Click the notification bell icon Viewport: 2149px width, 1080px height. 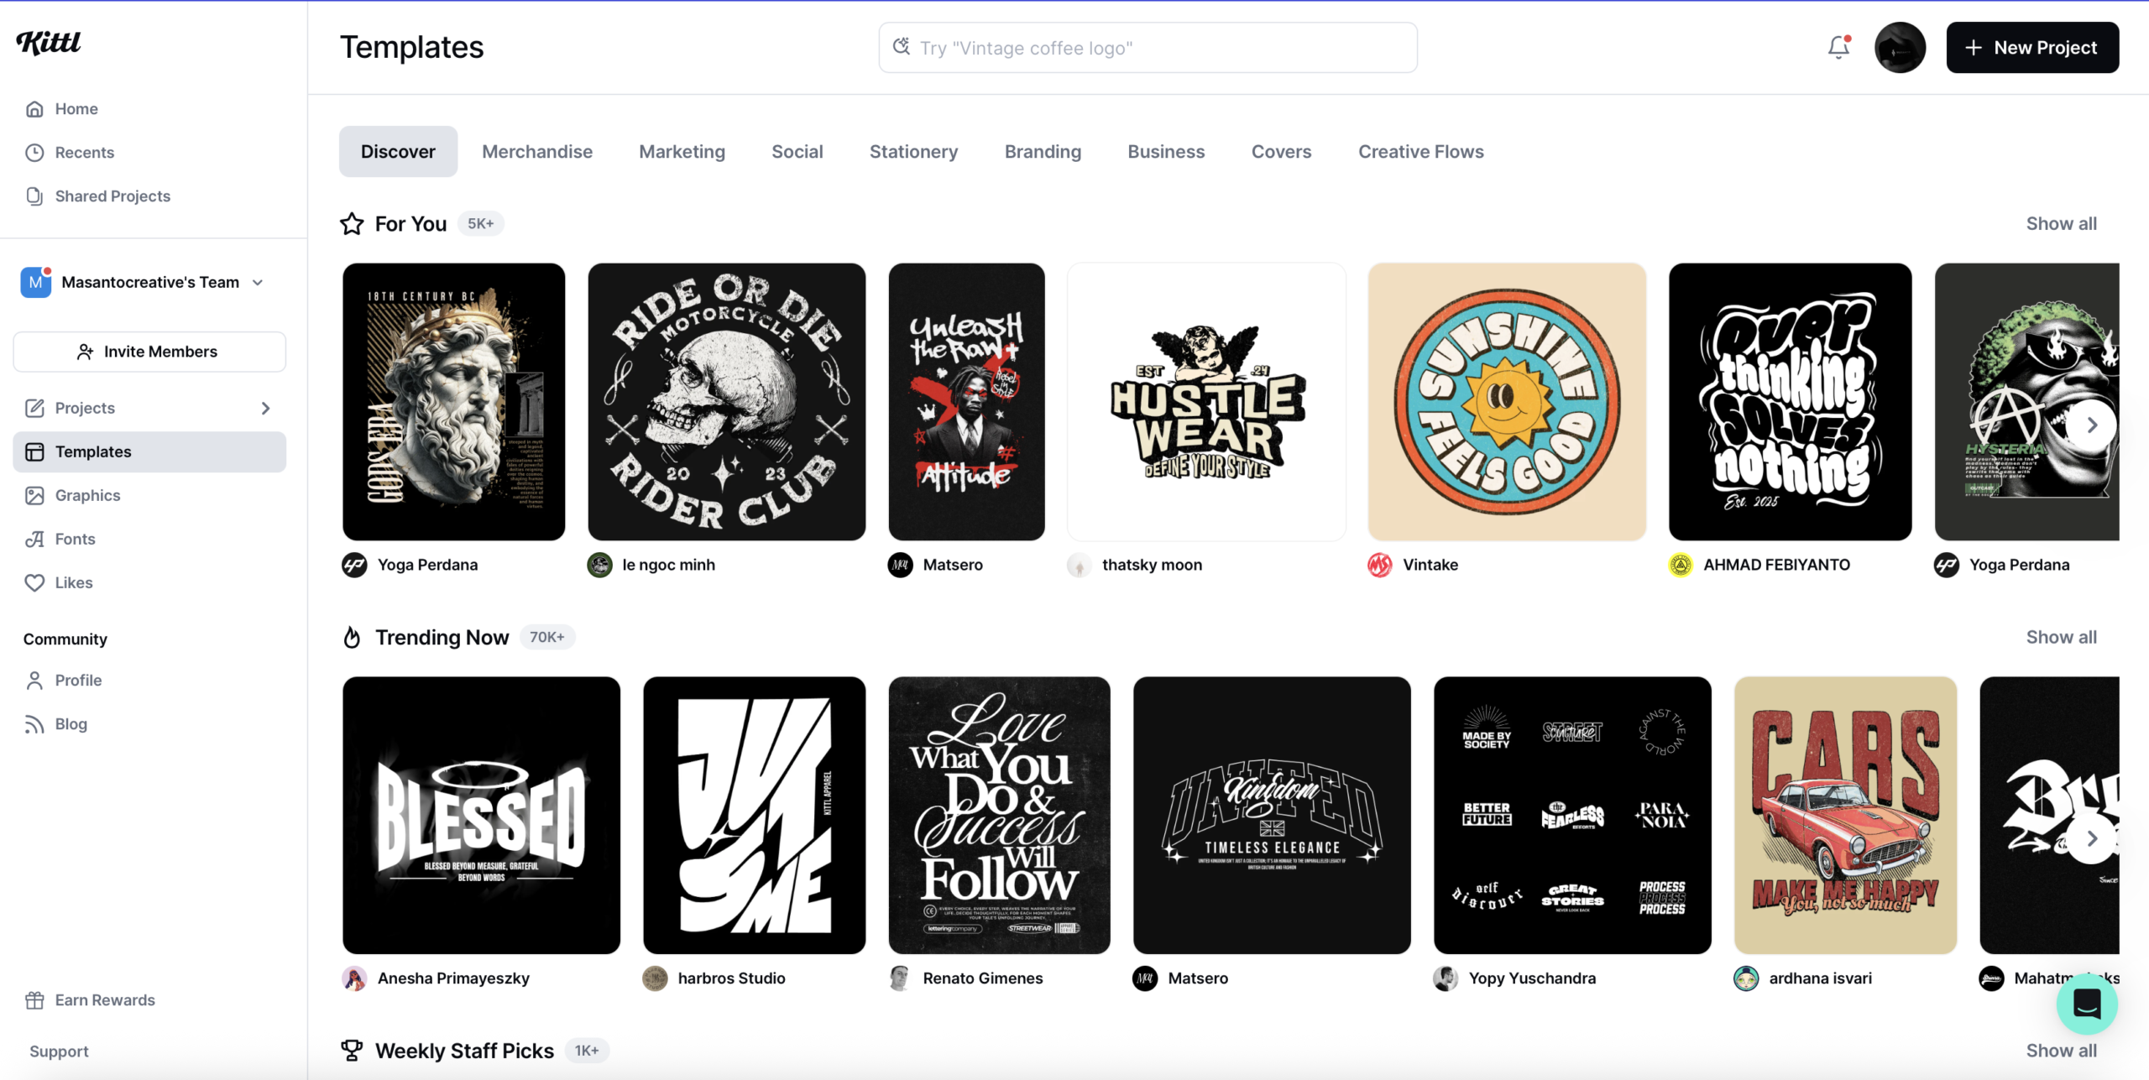coord(1838,47)
